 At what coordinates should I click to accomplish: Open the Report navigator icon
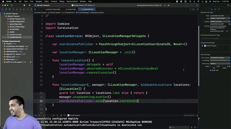(31, 9)
